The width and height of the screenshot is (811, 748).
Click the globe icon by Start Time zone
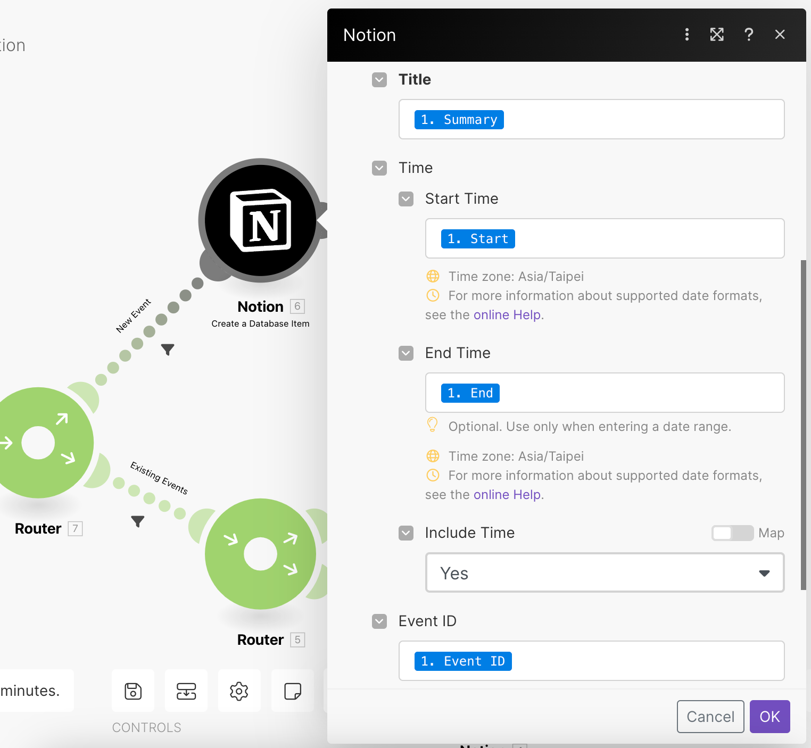point(433,277)
